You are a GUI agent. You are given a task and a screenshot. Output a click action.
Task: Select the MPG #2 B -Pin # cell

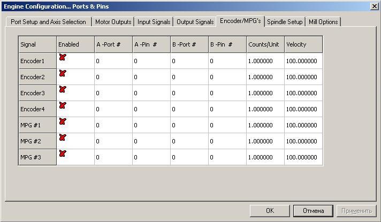[x=227, y=141]
